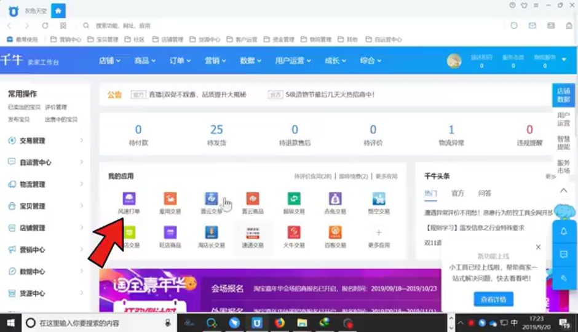Click the mail envelope icon in top toolbar
578x332 pixels.
pos(532,25)
